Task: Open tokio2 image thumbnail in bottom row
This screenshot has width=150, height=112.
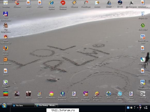Action: click(17, 95)
